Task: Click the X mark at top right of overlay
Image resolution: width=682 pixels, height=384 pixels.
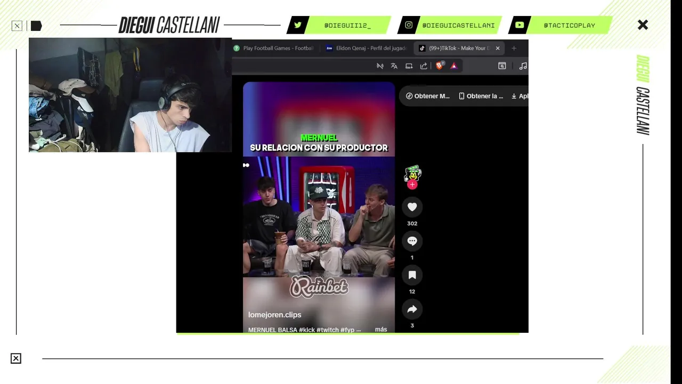Action: [x=643, y=25]
